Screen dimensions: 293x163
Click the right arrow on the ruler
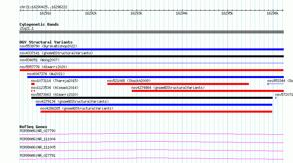pos(283,10)
